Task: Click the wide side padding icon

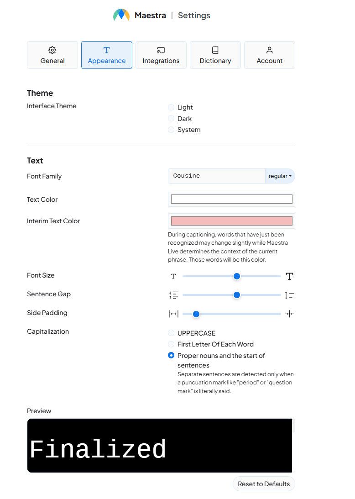Action: (x=173, y=314)
